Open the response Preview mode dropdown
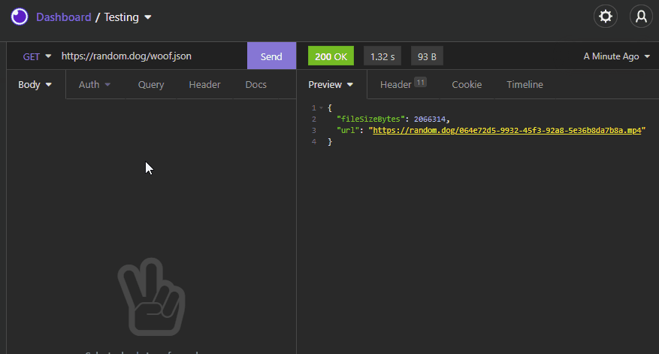 pos(331,84)
